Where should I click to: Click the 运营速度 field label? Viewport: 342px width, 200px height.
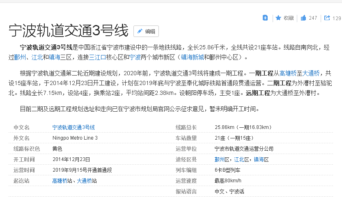pos(186,181)
